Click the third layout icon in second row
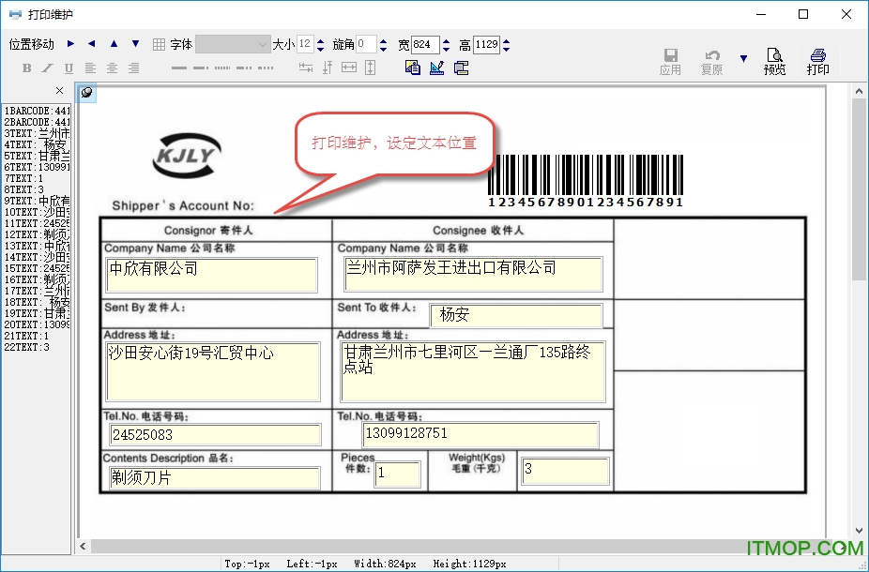The width and height of the screenshot is (869, 572). click(x=461, y=68)
